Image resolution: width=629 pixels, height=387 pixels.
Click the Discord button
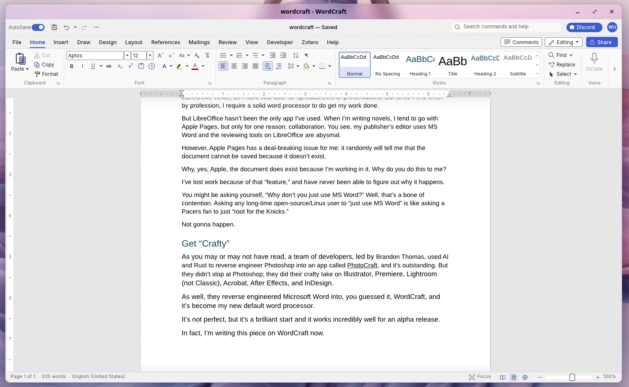584,27
